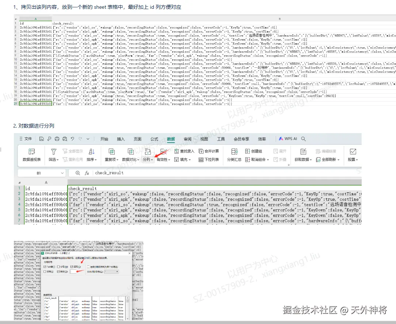Open the B1 name box dropdown arrow
Image resolution: width=396 pixels, height=324 pixels.
tap(62, 173)
